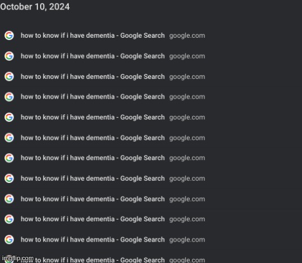The height and width of the screenshot is (263, 302).
Task: Click the Google favicon of the fifth history entry
Action: pyautogui.click(x=9, y=117)
